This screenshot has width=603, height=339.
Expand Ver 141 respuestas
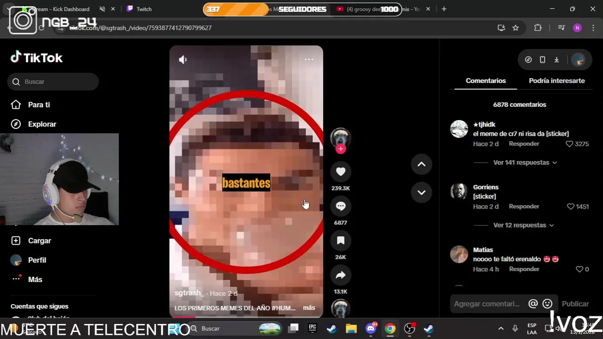(525, 162)
